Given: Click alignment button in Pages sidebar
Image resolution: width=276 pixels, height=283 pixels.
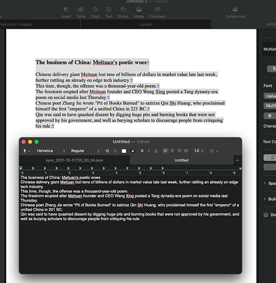Looking at the screenshot, I should tap(270, 157).
